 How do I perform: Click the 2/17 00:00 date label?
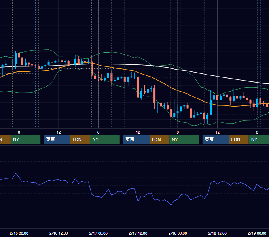pyautogui.click(x=98, y=233)
